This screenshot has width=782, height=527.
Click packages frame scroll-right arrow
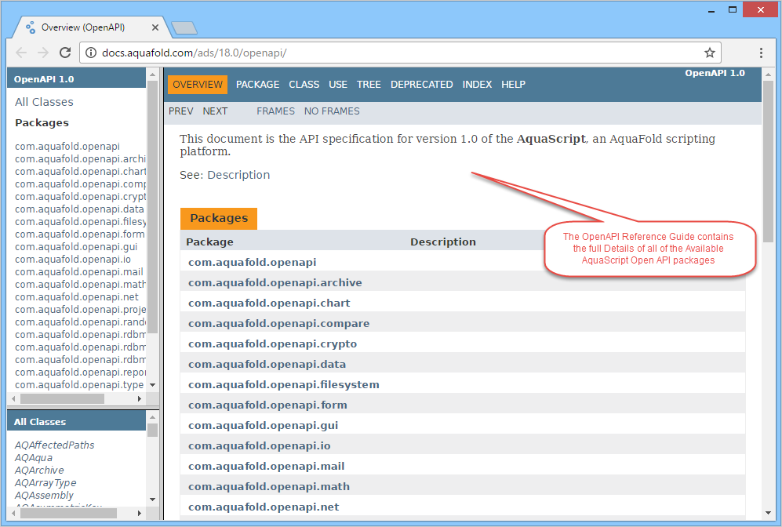click(x=139, y=399)
